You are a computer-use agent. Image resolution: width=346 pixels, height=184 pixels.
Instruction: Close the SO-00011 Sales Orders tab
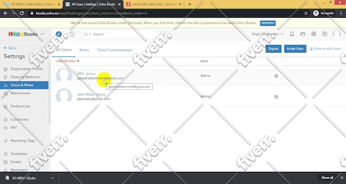pyautogui.click(x=59, y=5)
